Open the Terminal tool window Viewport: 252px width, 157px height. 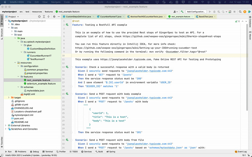click(x=48, y=152)
